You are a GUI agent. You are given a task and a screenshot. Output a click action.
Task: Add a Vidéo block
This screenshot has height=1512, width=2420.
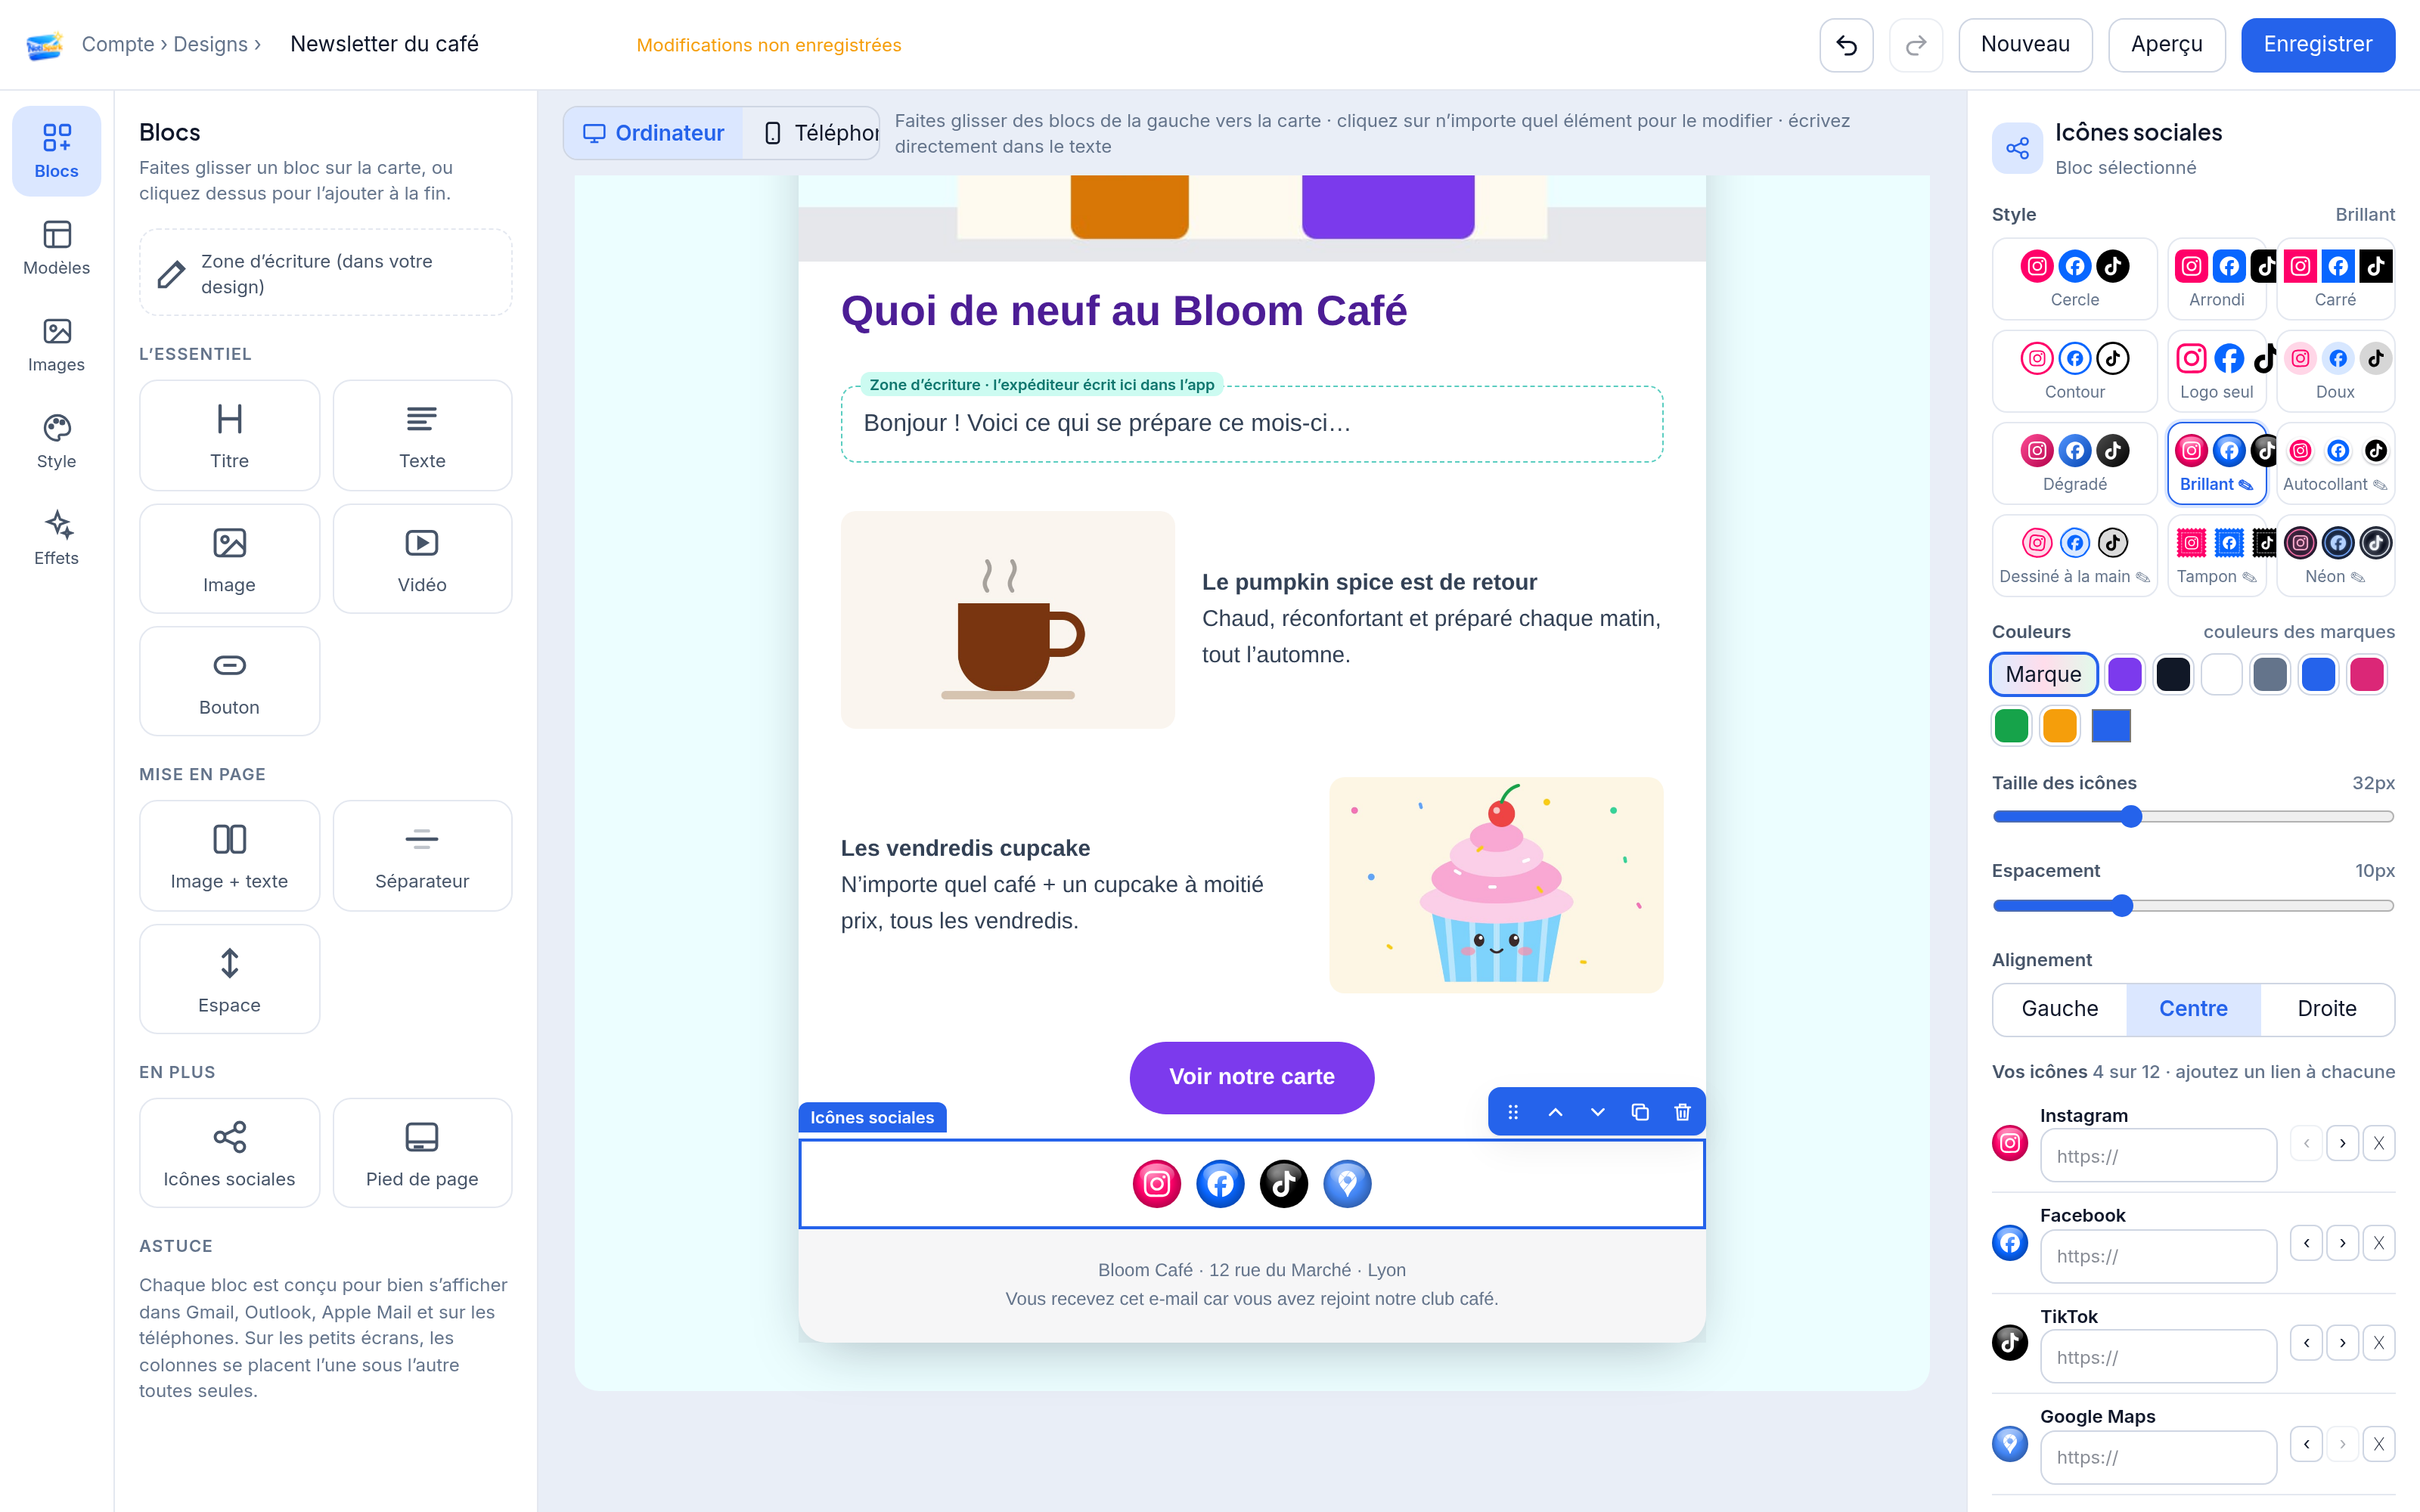[422, 559]
